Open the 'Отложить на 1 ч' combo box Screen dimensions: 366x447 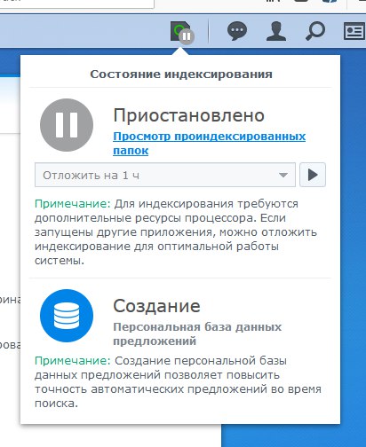click(x=165, y=175)
